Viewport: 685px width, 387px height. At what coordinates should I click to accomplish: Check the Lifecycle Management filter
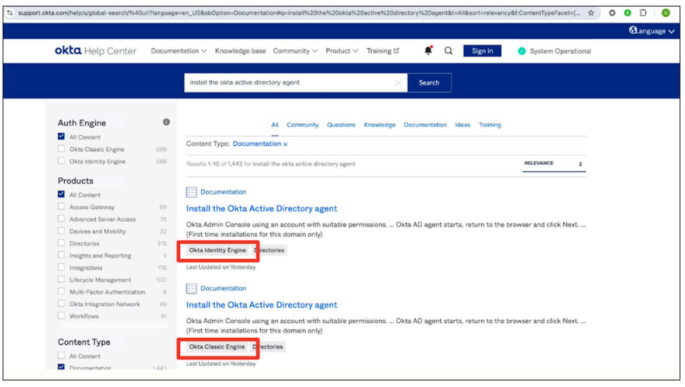click(61, 279)
